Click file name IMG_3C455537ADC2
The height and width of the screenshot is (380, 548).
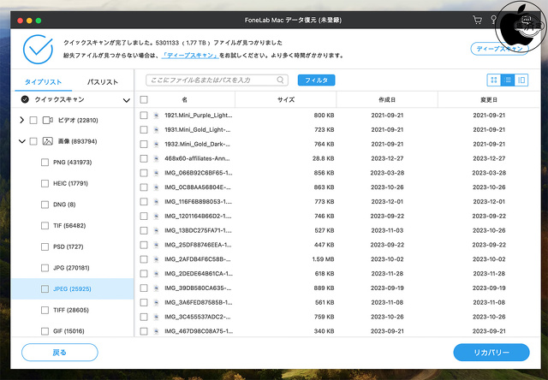pos(198,317)
